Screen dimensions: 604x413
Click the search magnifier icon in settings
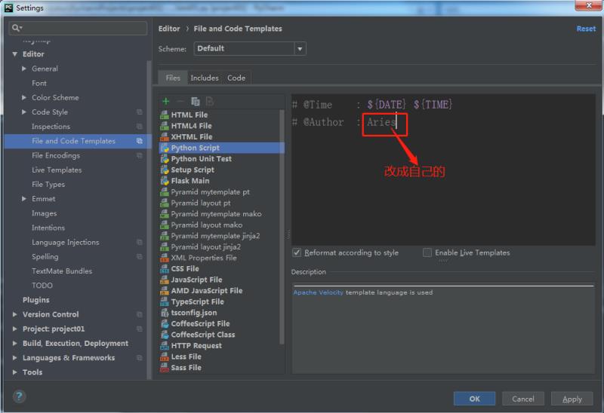[17, 28]
